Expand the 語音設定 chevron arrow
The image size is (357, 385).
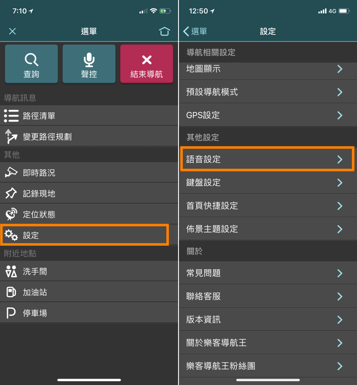(340, 159)
